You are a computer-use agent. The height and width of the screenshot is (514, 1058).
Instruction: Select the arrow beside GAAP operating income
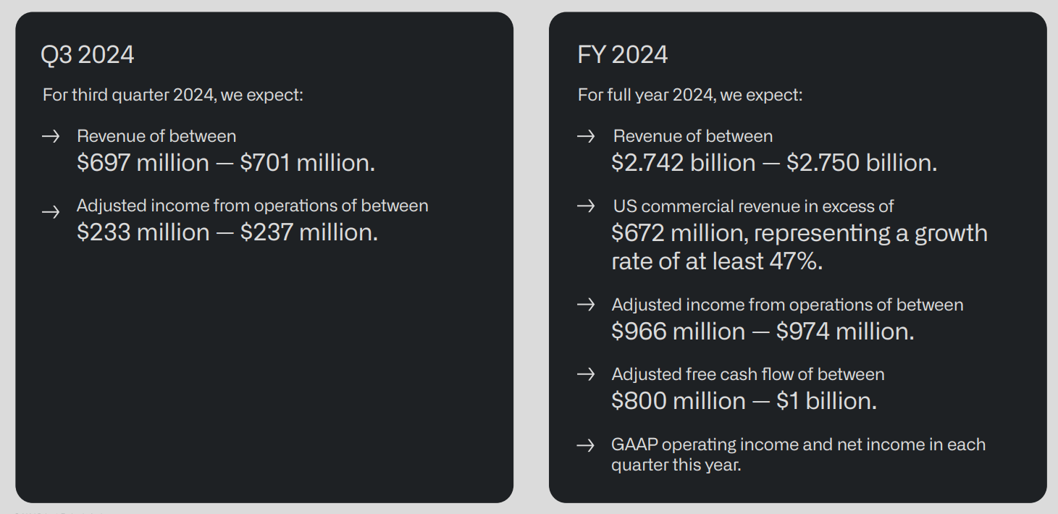[x=585, y=445]
